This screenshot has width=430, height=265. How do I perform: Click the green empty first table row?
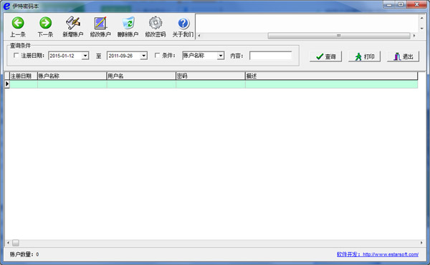click(x=214, y=84)
